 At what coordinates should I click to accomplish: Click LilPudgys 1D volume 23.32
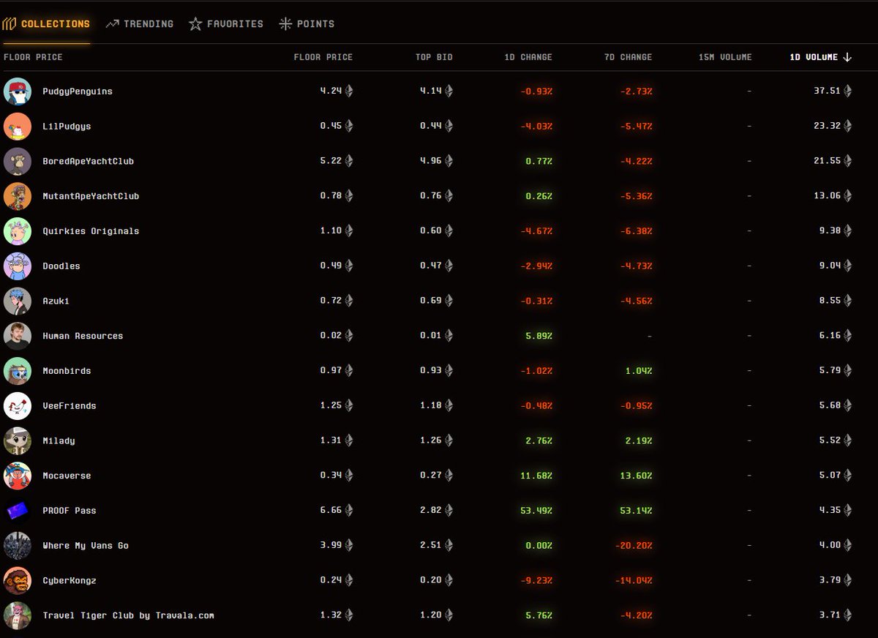coord(827,127)
